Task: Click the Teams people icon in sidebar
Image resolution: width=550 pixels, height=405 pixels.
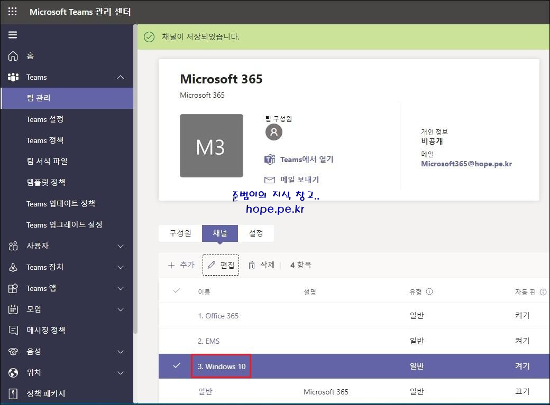Action: point(13,77)
